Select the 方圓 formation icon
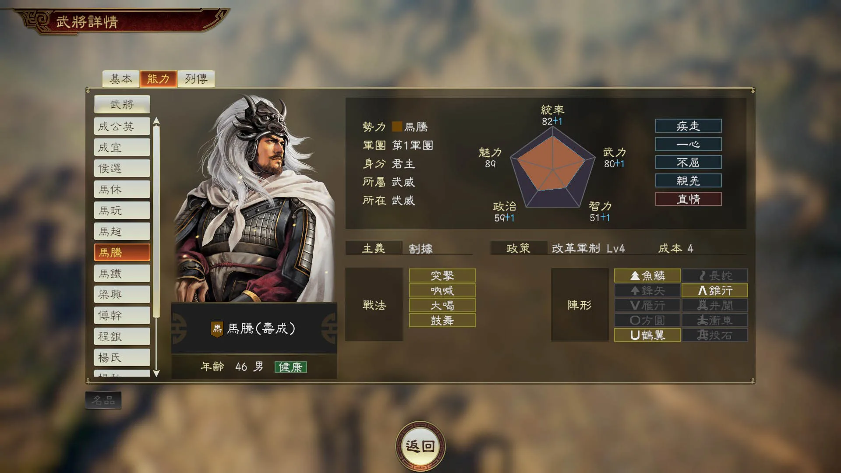The image size is (841, 473). pos(635,320)
